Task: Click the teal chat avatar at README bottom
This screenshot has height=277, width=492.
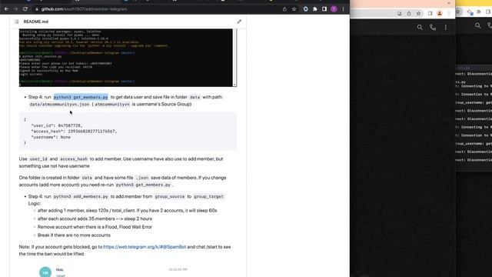Action: coord(45,272)
